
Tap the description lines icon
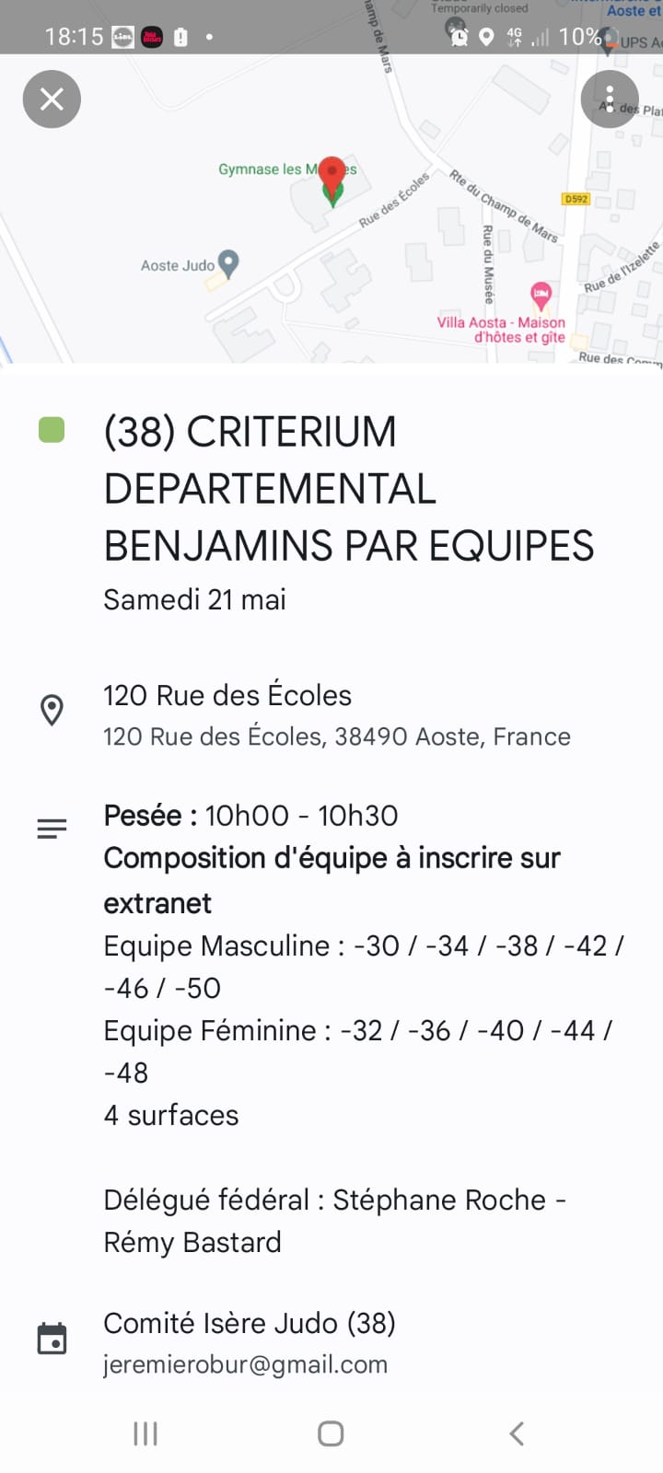pyautogui.click(x=52, y=829)
